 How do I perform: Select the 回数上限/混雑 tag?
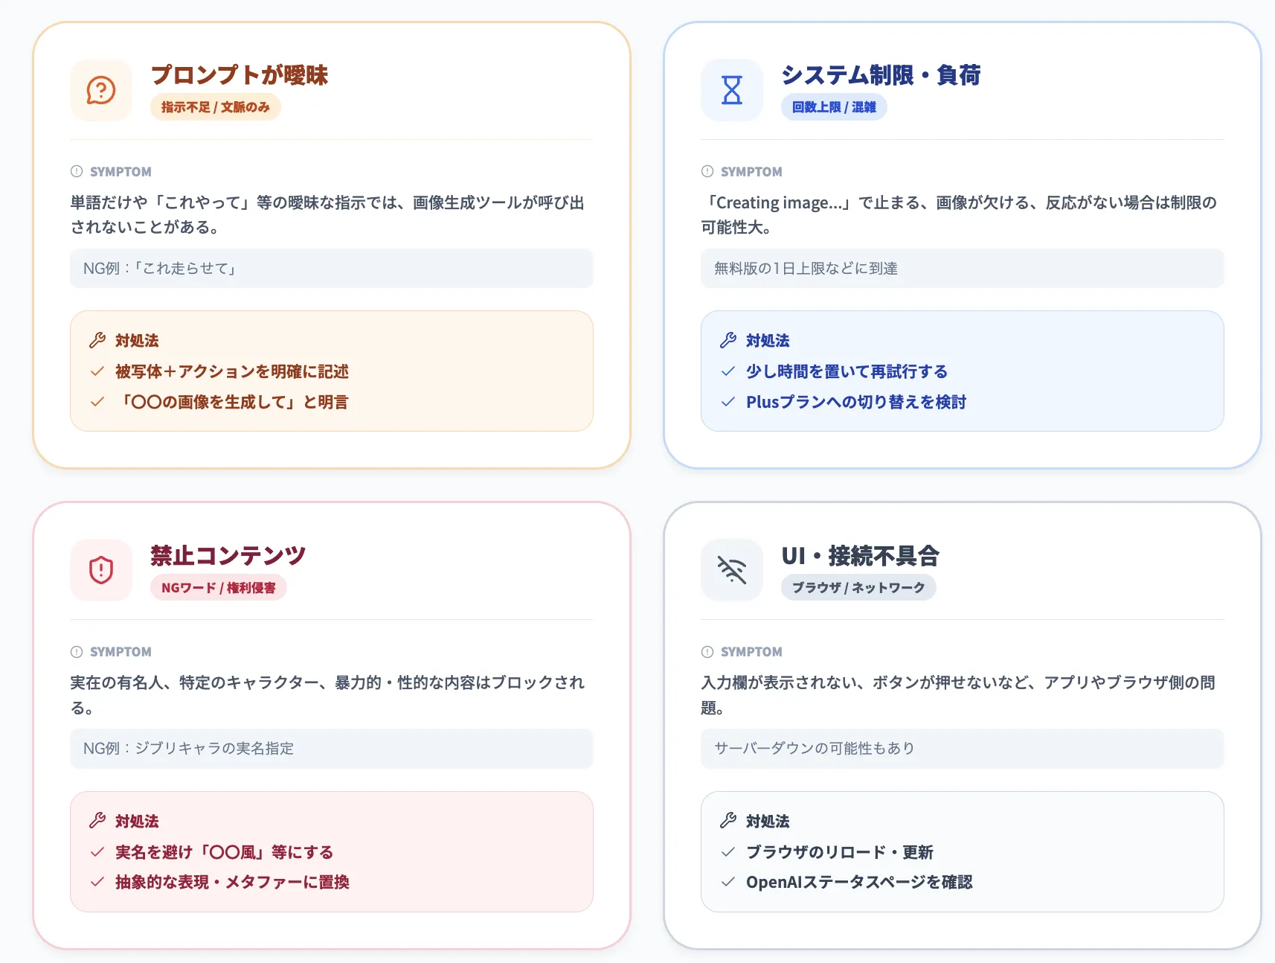coord(834,106)
